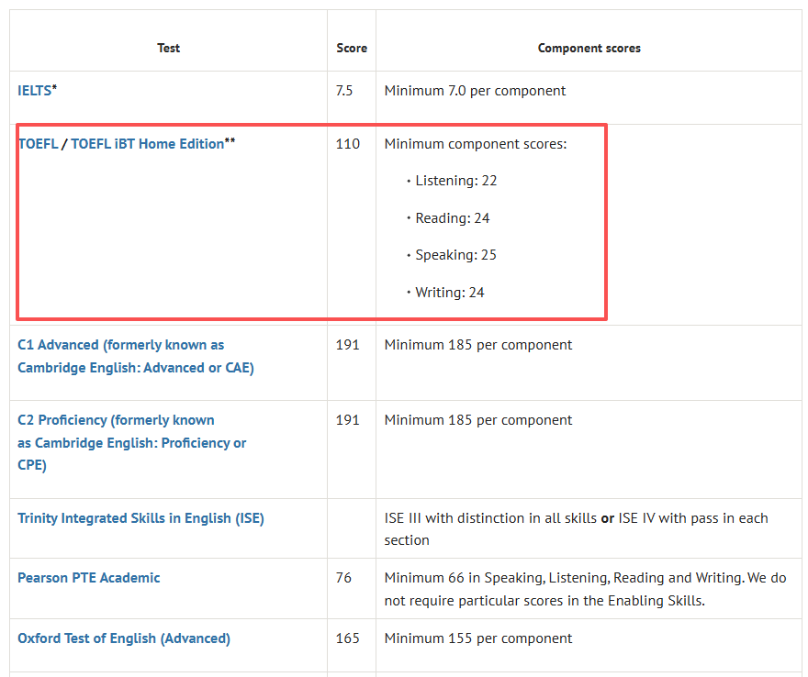The image size is (808, 677).
Task: Follow the C2 Proficiency link
Action: pyautogui.click(x=116, y=421)
